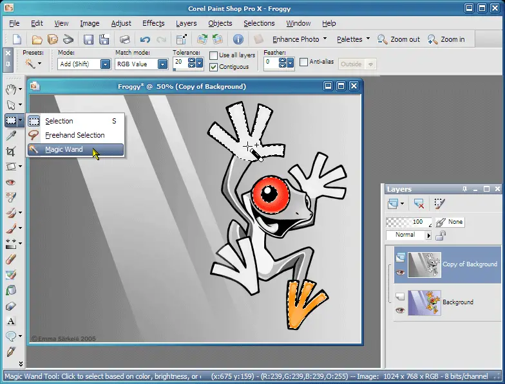Click the layer opacity slider showing 100
The image size is (505, 384).
point(407,222)
